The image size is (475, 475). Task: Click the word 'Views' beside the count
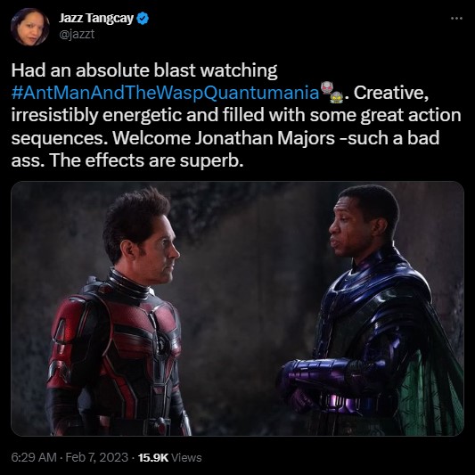tap(186, 457)
